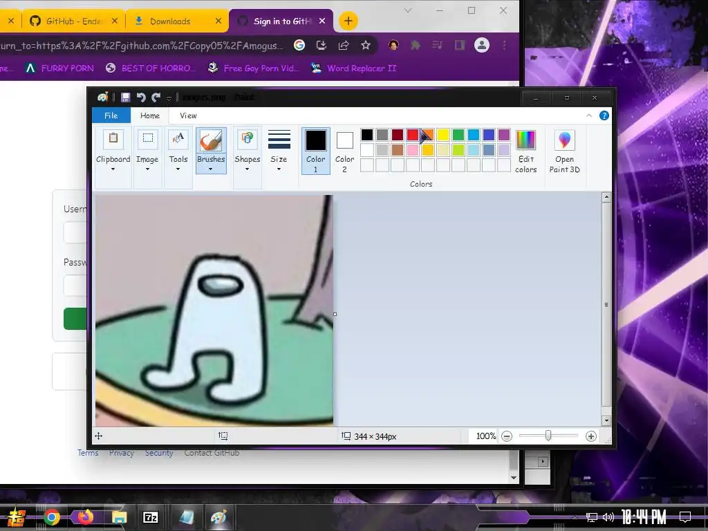Pick the turquoise blue color swatch
This screenshot has width=708, height=531.
click(474, 135)
